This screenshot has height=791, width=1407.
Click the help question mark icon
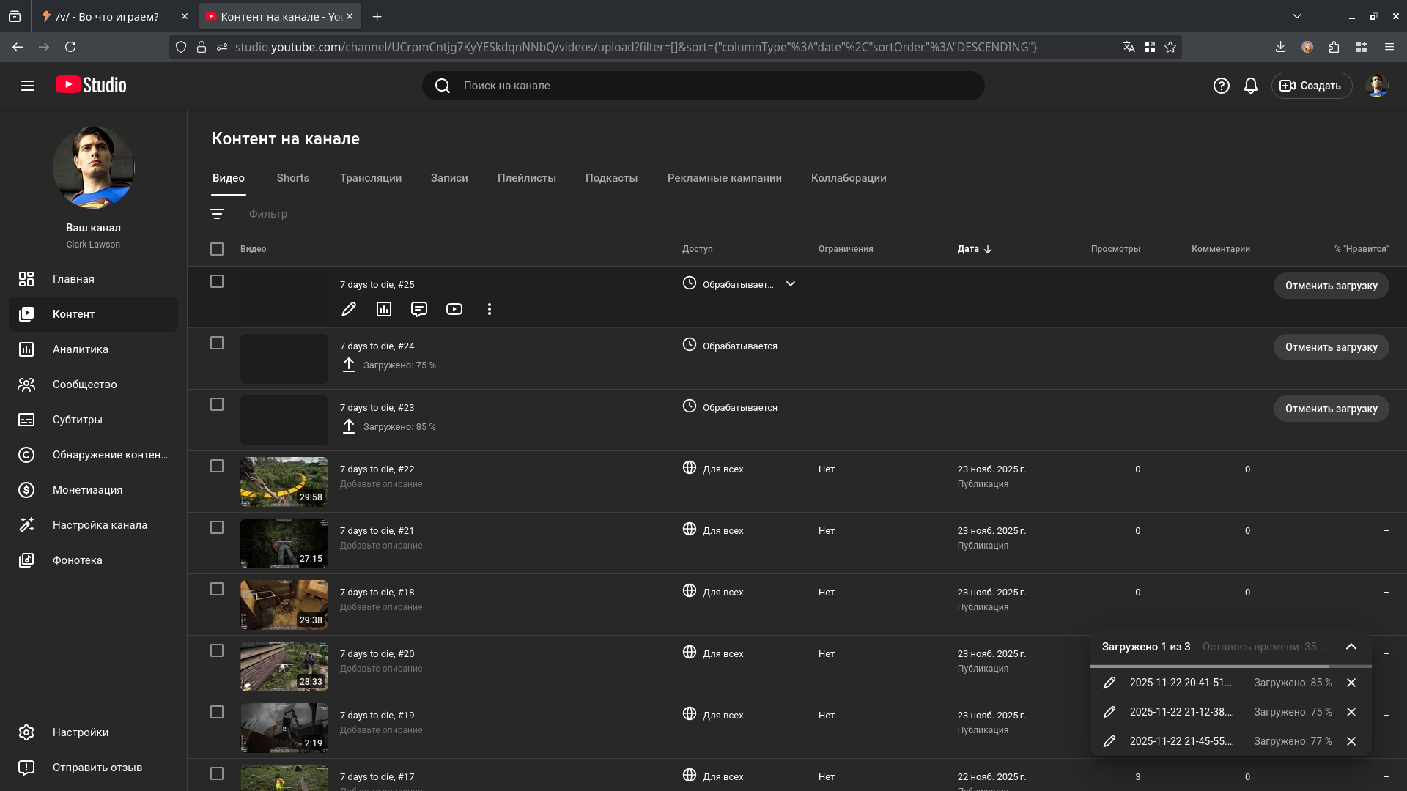point(1221,86)
